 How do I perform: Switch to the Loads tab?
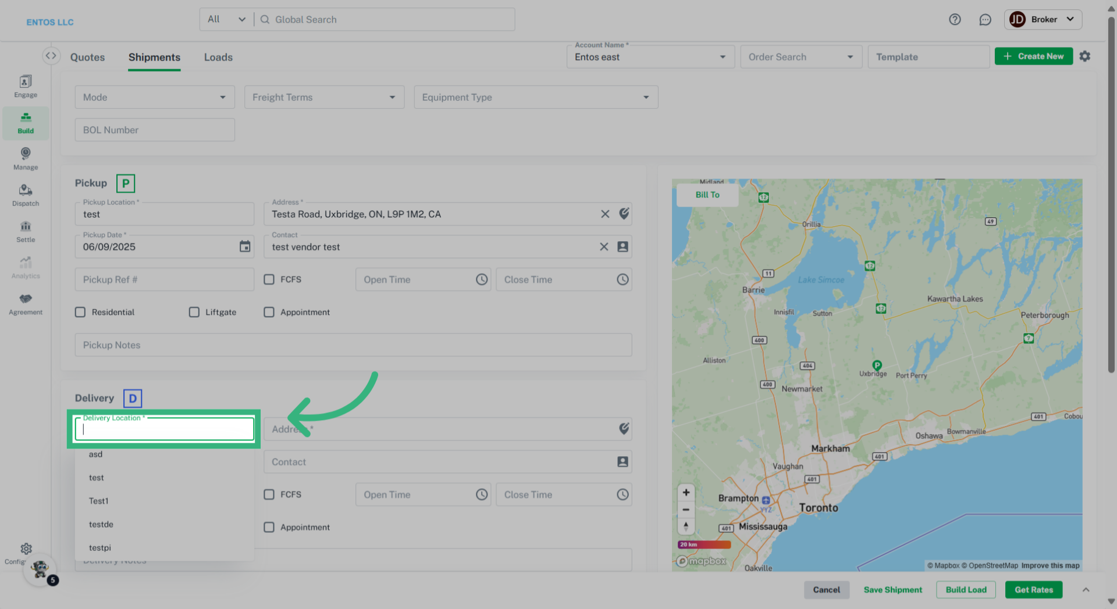point(218,57)
